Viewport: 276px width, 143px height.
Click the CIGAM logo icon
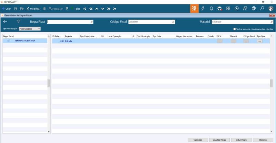coord(271,9)
